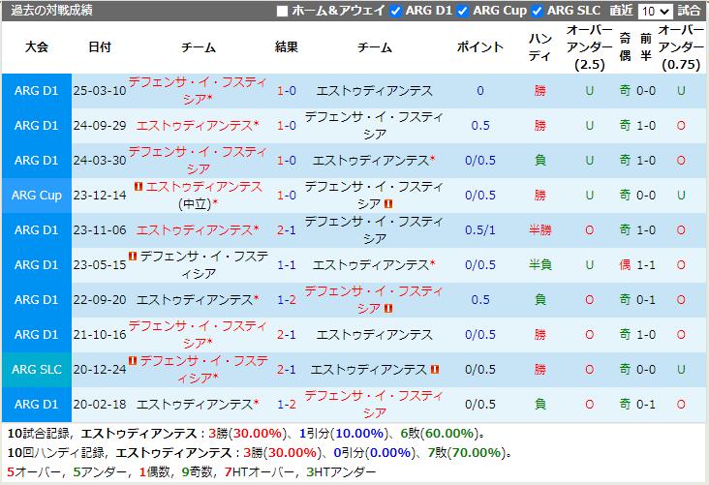Click the 結果 column header

(x=287, y=47)
